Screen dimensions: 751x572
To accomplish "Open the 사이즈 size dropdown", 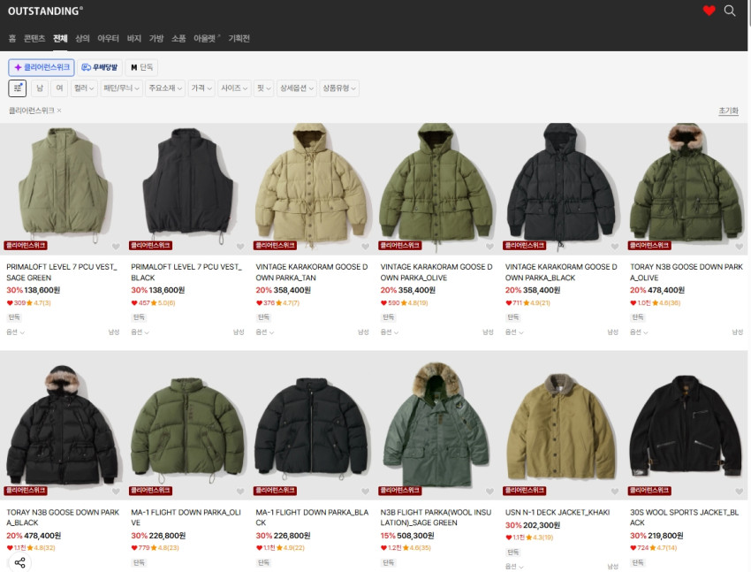I will pos(233,88).
